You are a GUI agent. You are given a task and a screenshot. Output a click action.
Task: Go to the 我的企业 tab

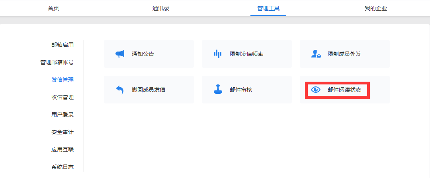coord(375,8)
